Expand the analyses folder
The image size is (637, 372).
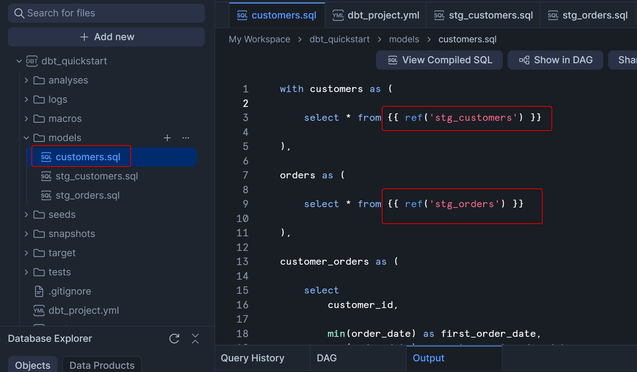click(26, 80)
